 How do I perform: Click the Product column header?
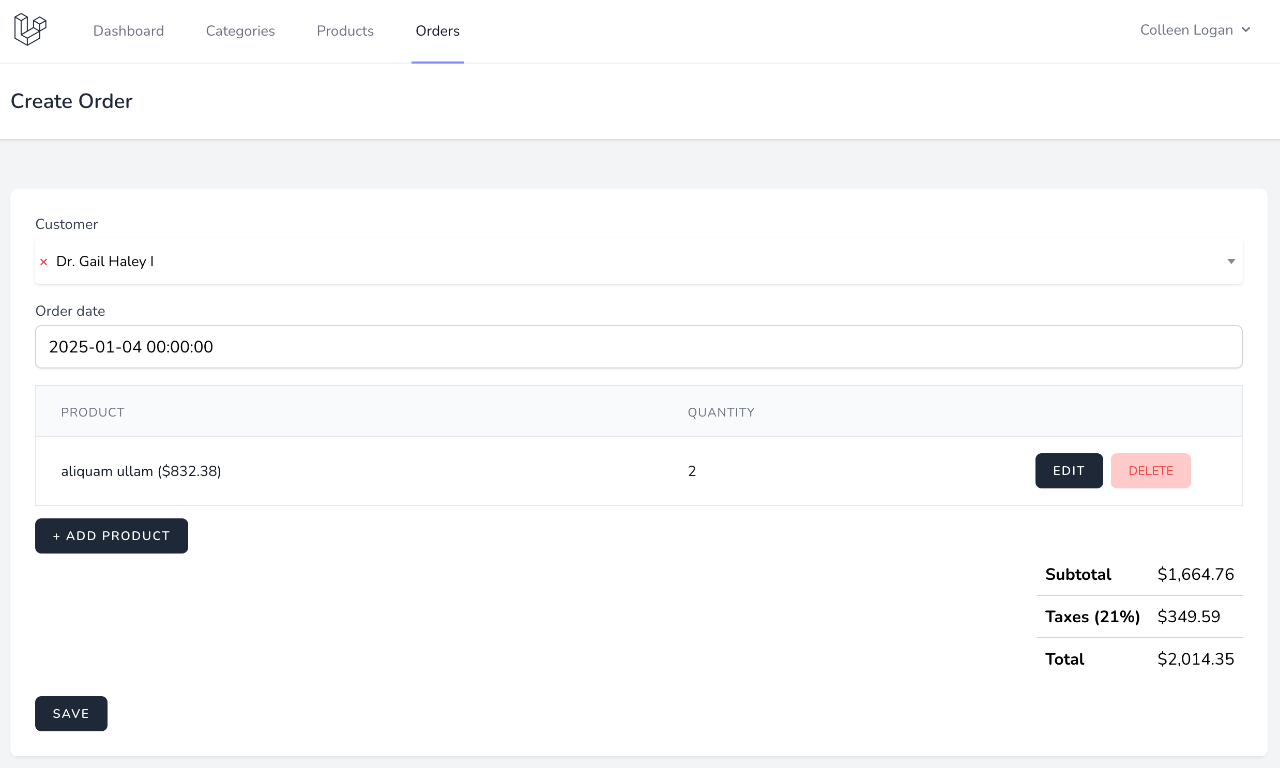(x=93, y=412)
